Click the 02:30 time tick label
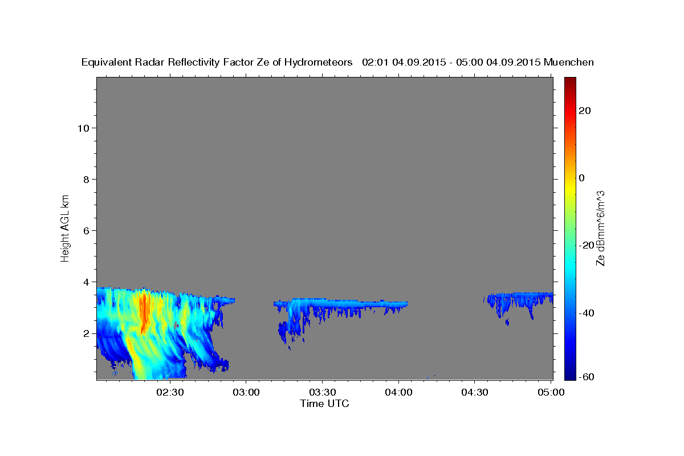This screenshot has height=456, width=684. click(170, 393)
